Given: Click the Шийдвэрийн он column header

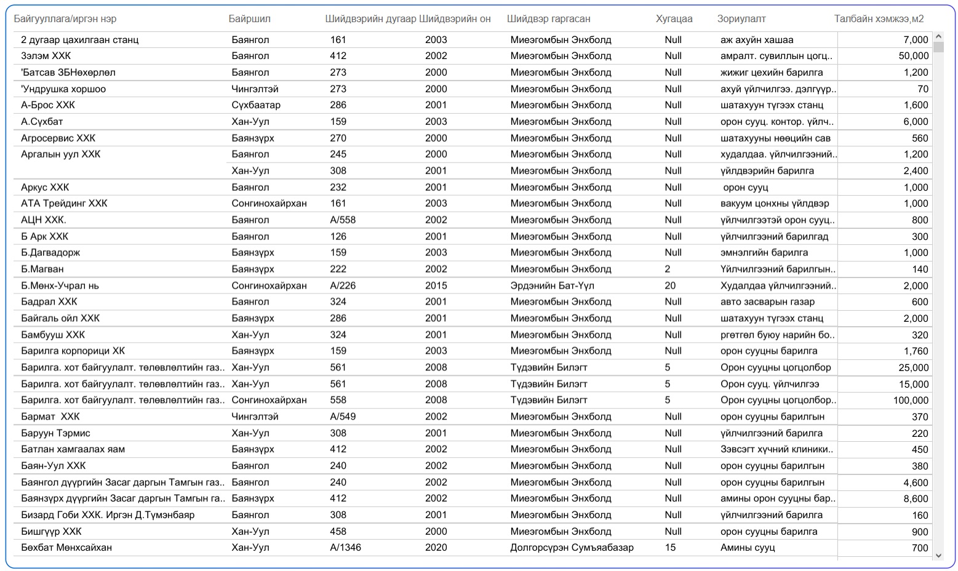Looking at the screenshot, I should [455, 19].
